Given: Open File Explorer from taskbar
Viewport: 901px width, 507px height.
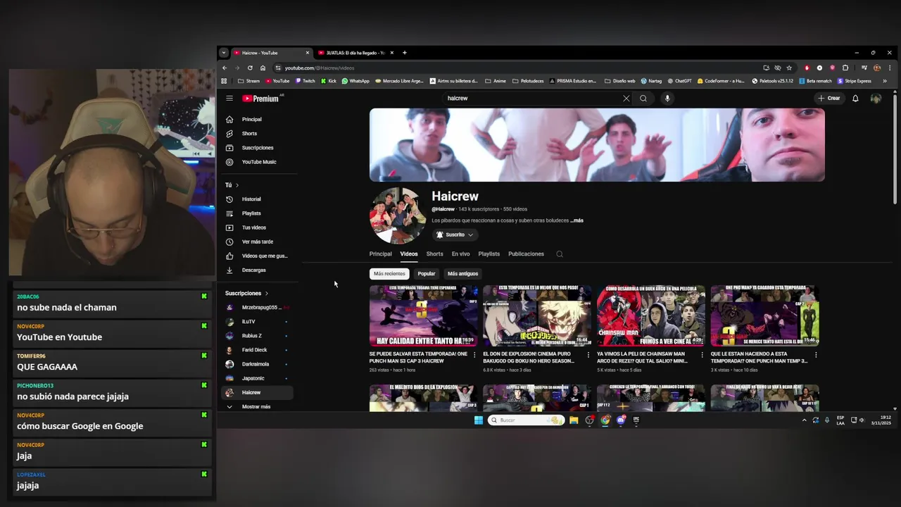Looking at the screenshot, I should point(574,420).
